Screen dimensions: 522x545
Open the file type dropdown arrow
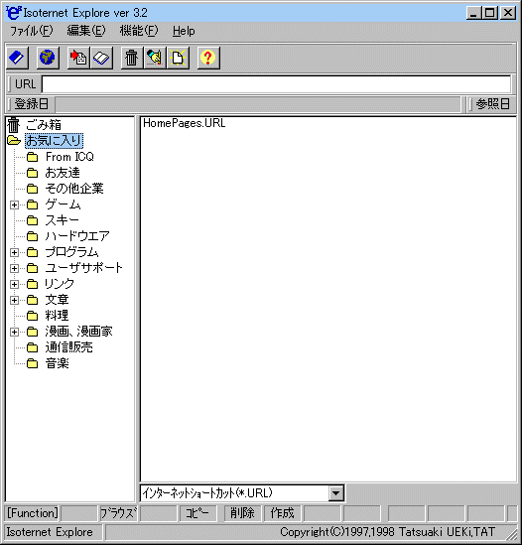pyautogui.click(x=335, y=493)
